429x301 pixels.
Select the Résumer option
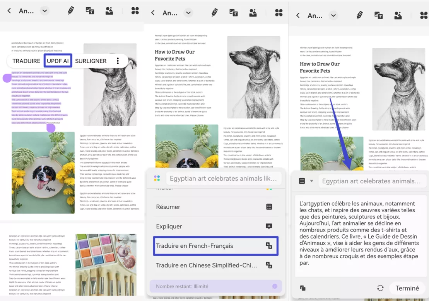[215, 207]
